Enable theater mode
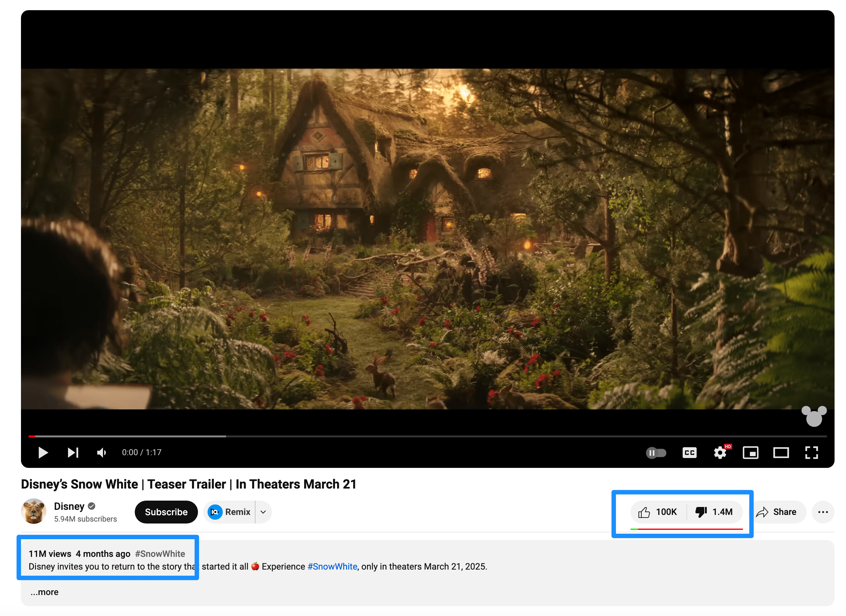The width and height of the screenshot is (846, 616). point(781,453)
